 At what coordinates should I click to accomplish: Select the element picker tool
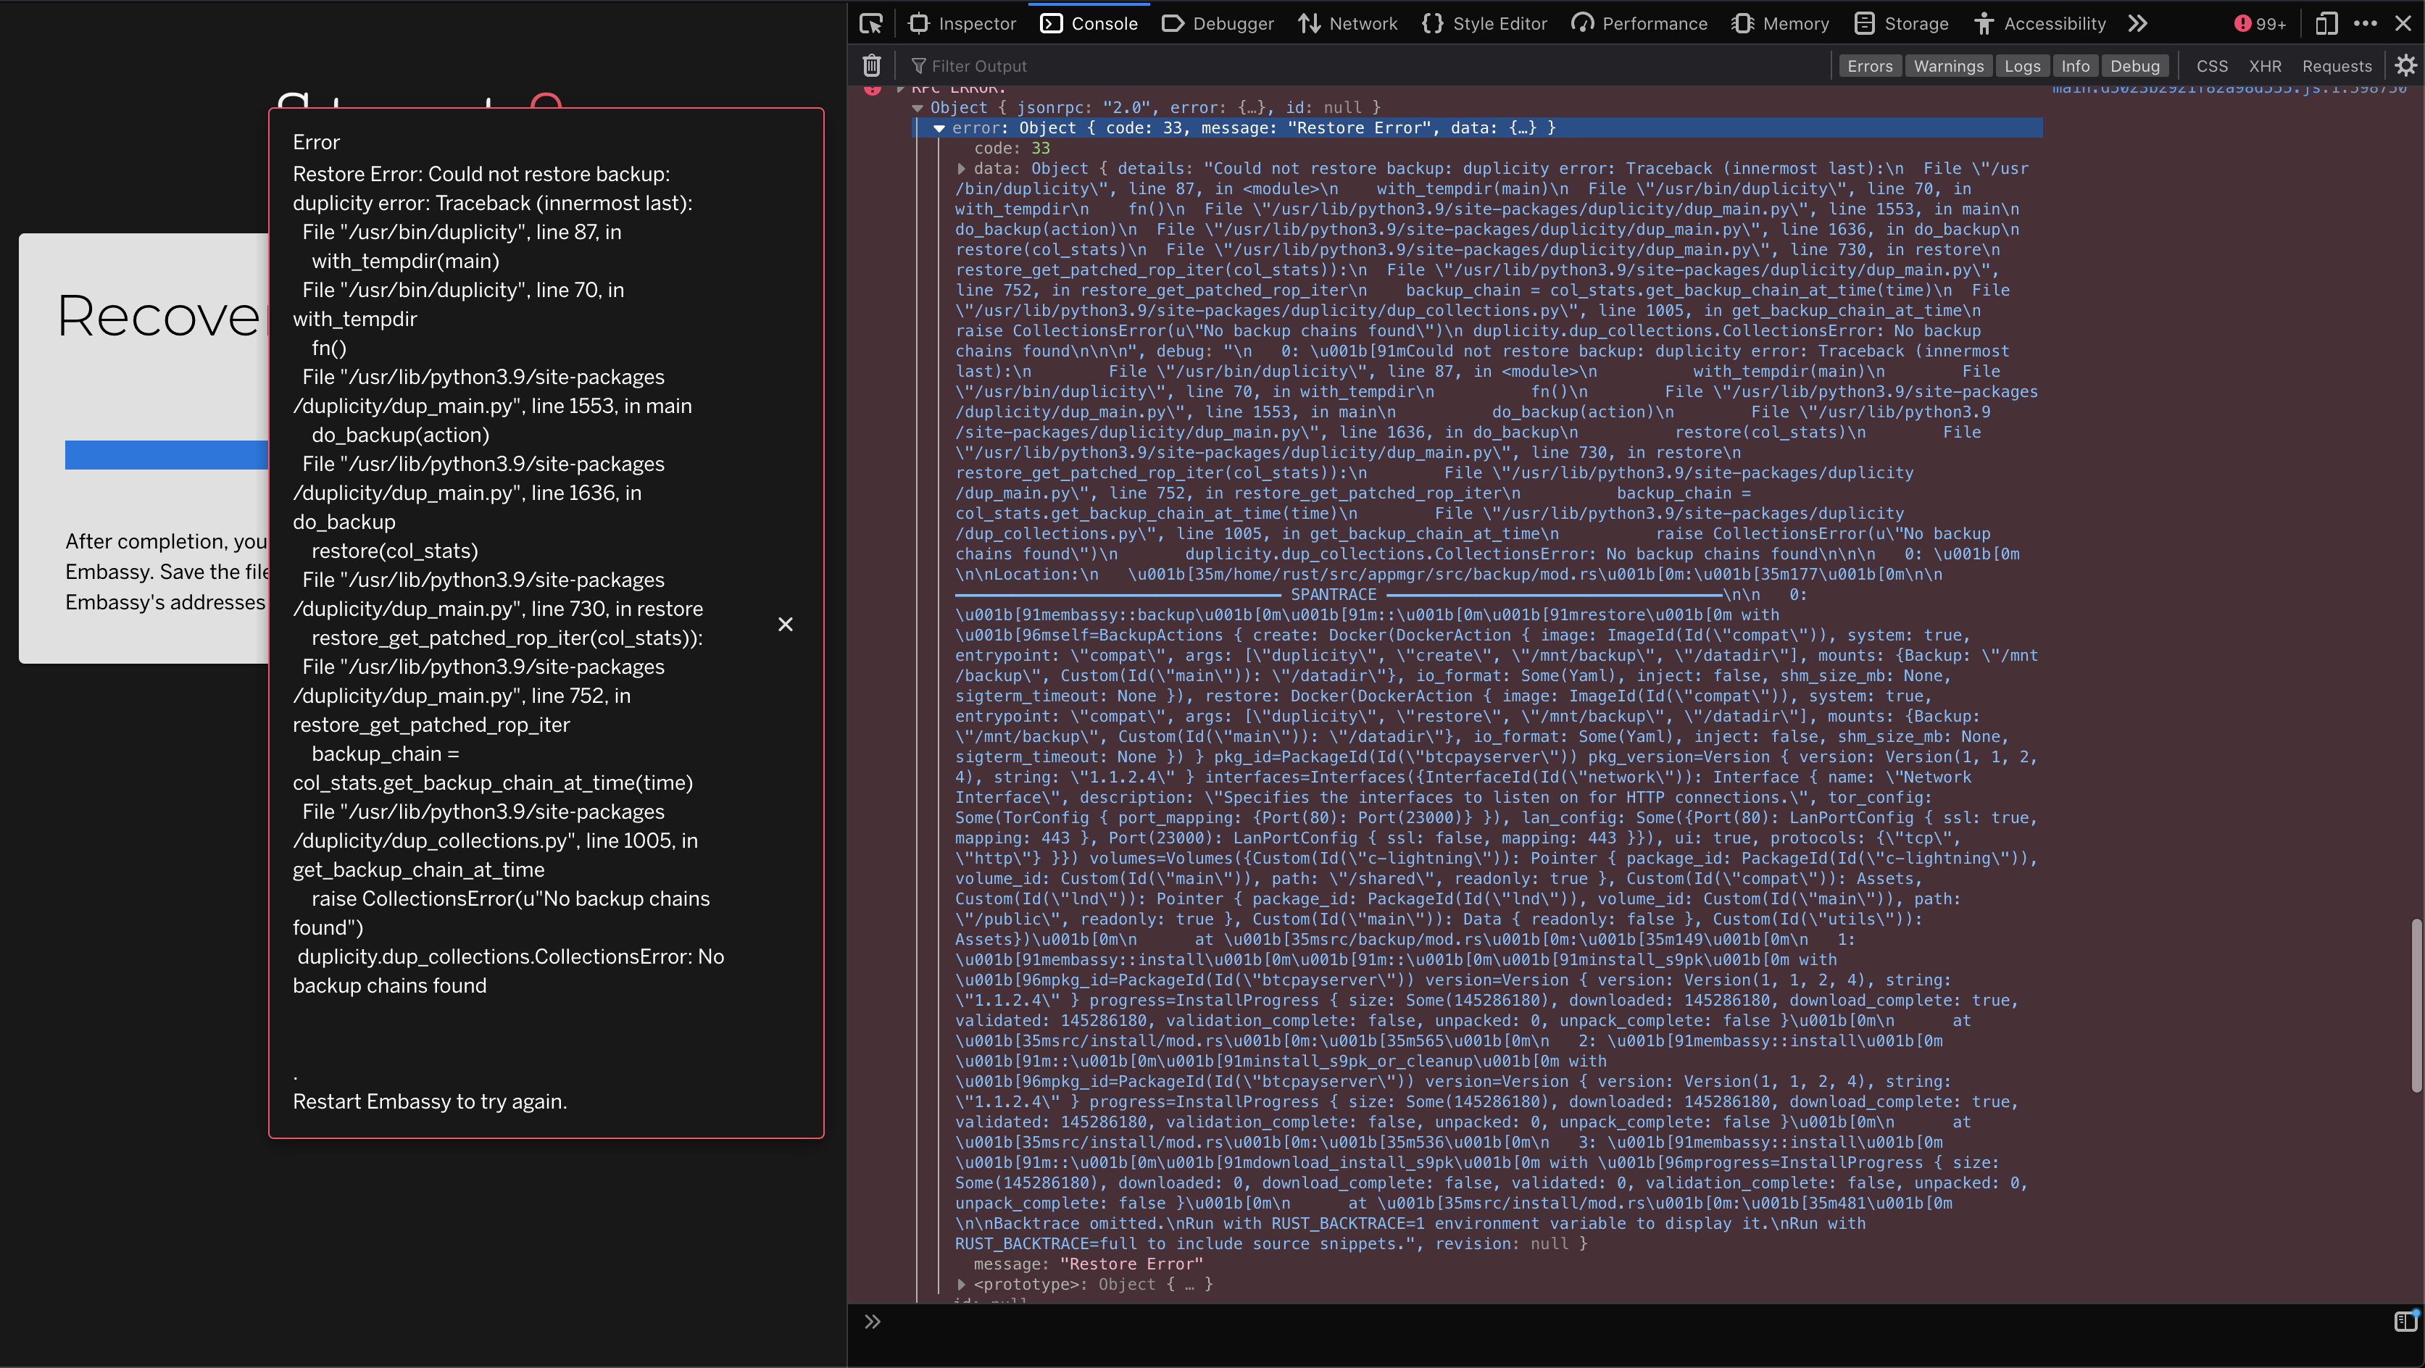(x=870, y=22)
